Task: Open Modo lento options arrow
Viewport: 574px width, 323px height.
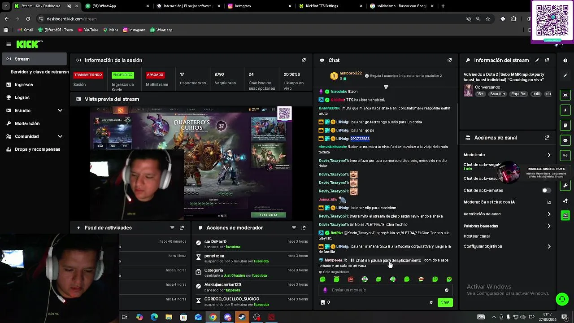Action: (x=549, y=155)
